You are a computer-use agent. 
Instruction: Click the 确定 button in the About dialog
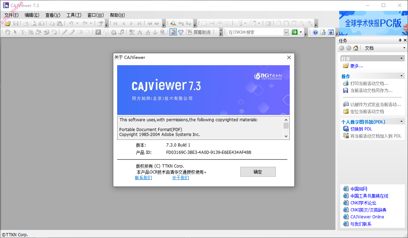[x=258, y=172]
